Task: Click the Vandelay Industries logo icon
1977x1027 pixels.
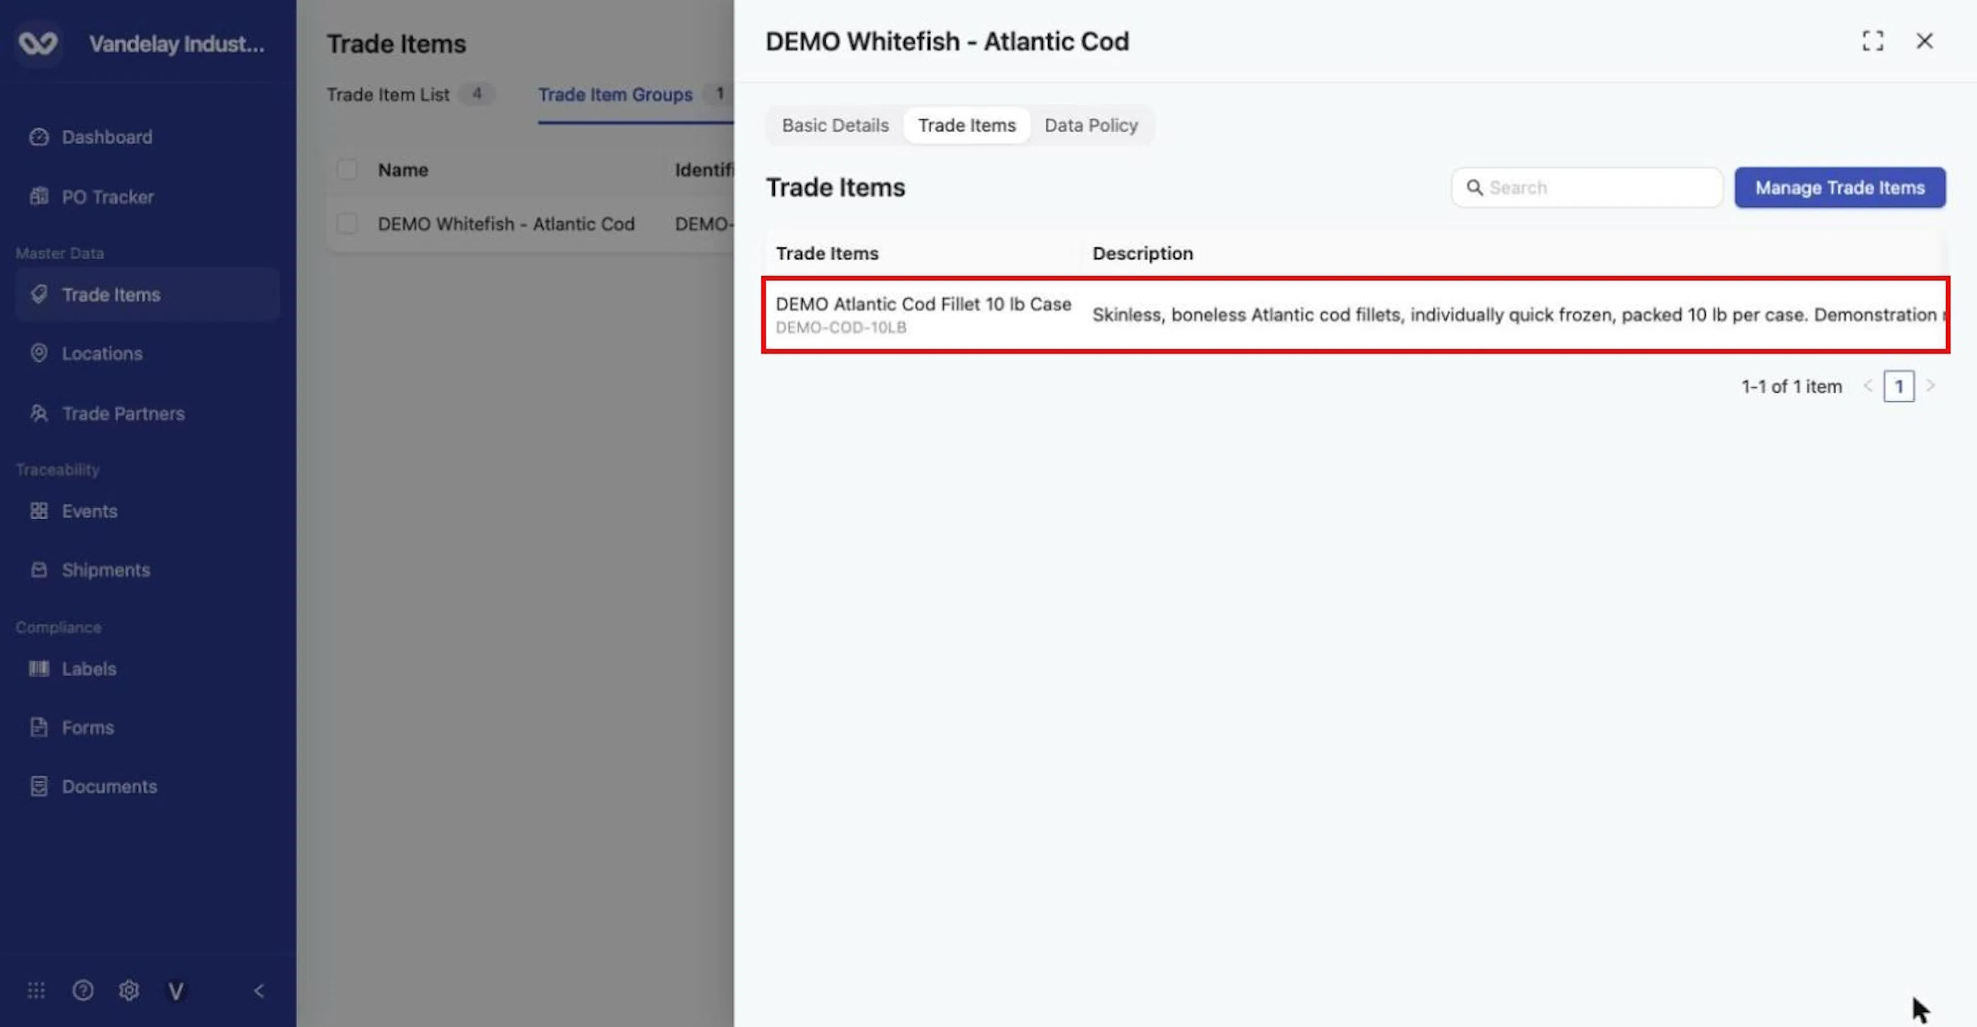Action: [x=38, y=43]
